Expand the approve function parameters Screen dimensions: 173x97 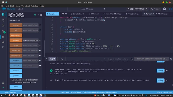click(x=40, y=25)
